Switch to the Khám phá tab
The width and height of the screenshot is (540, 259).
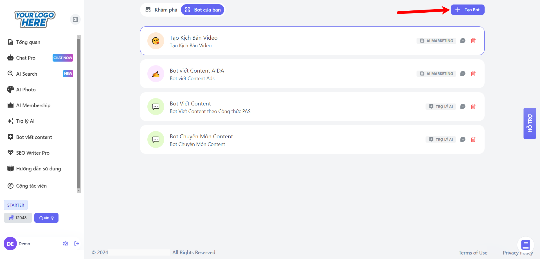pyautogui.click(x=161, y=10)
